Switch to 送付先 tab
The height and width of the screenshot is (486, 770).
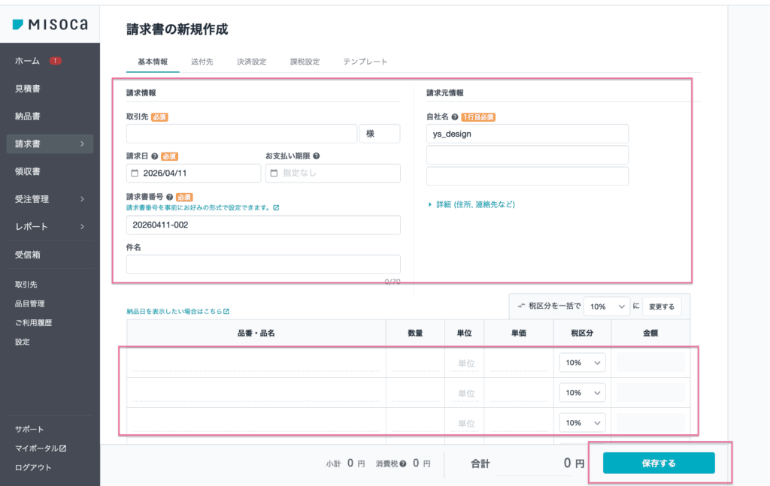pos(202,62)
